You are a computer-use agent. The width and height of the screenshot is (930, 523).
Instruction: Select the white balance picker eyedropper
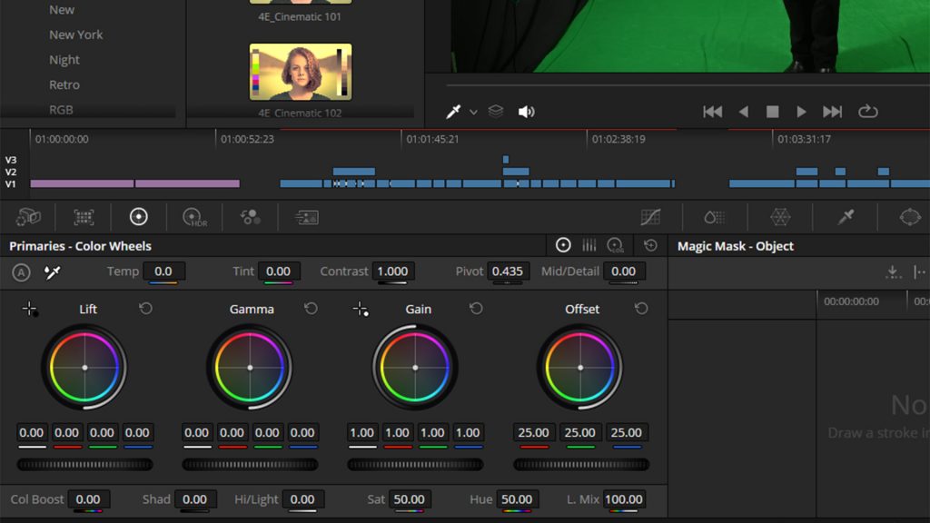52,271
